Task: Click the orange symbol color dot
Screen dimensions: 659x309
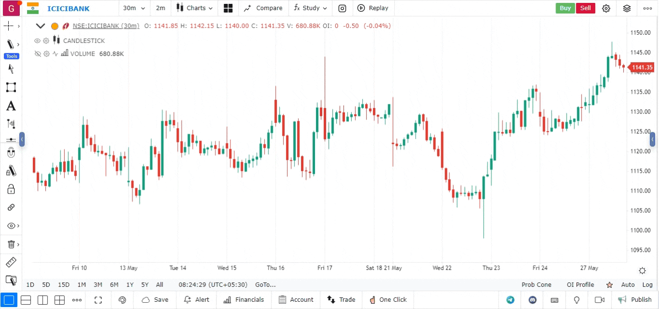Action: (x=55, y=26)
